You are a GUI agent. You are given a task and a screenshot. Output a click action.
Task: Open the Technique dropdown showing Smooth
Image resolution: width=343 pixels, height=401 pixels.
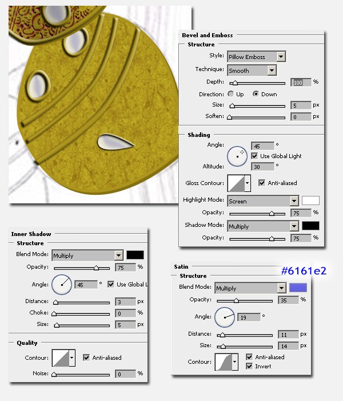252,70
